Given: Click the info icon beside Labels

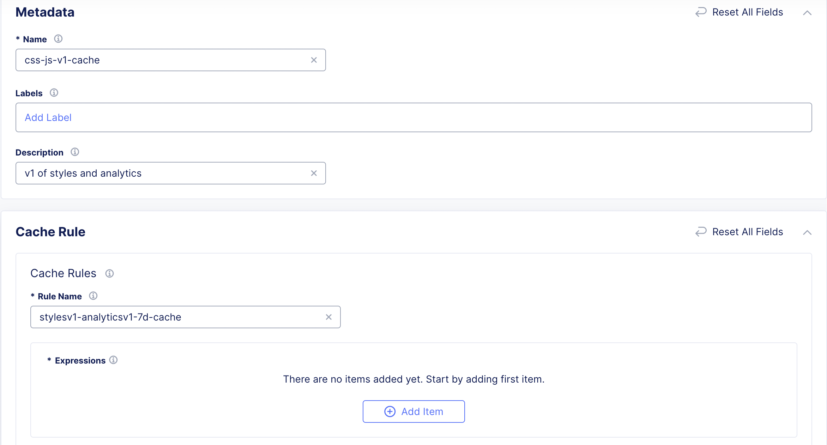Looking at the screenshot, I should click(x=54, y=93).
